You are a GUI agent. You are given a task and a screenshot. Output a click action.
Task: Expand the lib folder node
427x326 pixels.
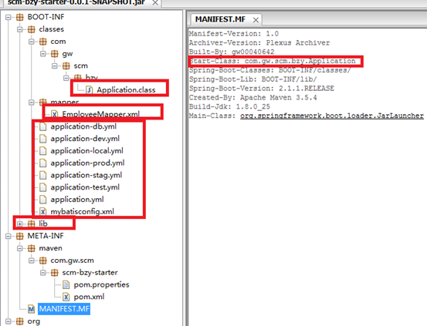click(x=20, y=223)
